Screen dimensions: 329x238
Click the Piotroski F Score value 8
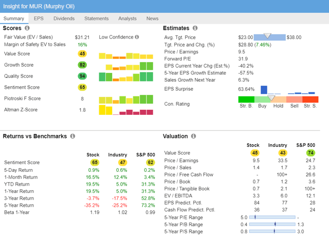(x=82, y=99)
